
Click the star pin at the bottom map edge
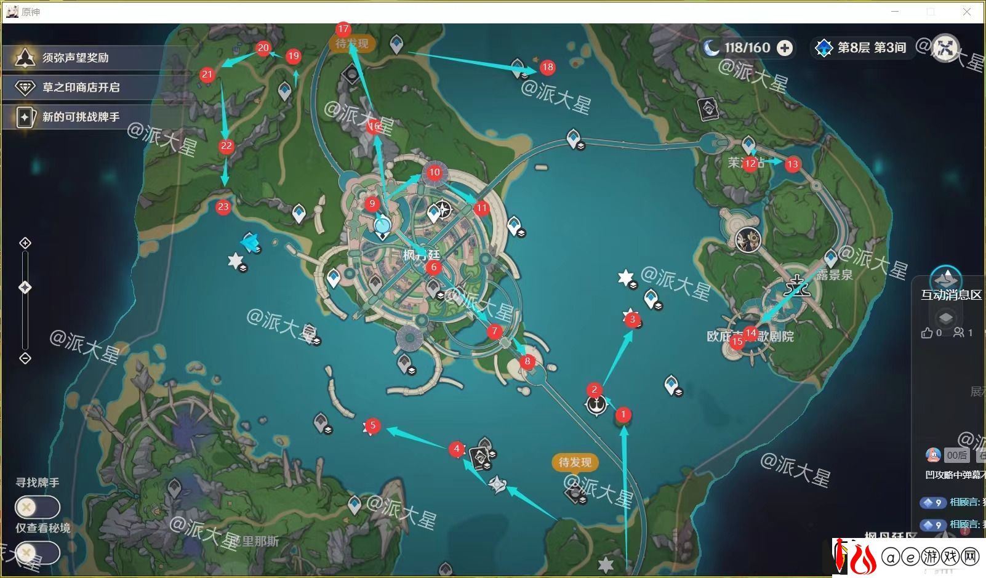[606, 564]
